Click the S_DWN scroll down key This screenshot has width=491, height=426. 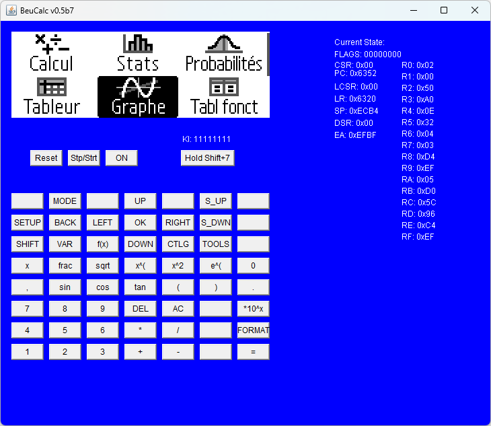(215, 223)
